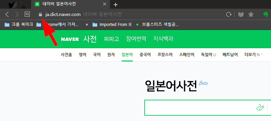Close the 네이버 일본어사전 tab

[x=105, y=4]
